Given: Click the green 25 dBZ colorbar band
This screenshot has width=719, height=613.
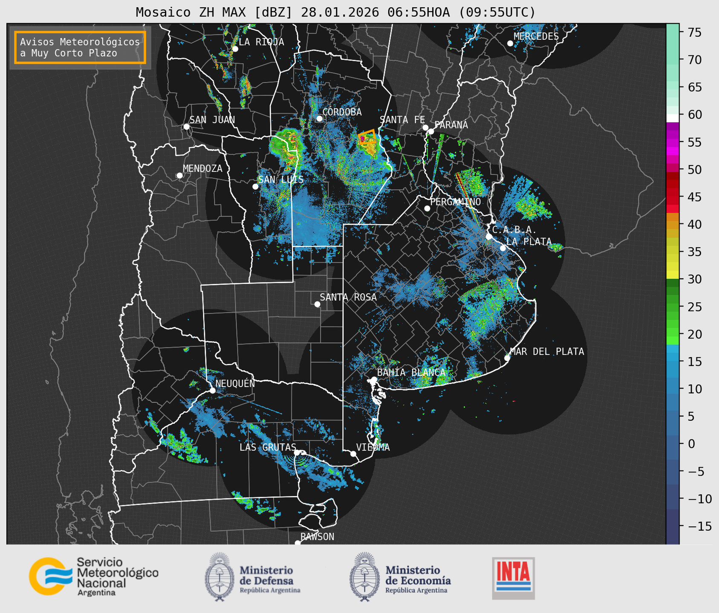Looking at the screenshot, I should [x=672, y=307].
